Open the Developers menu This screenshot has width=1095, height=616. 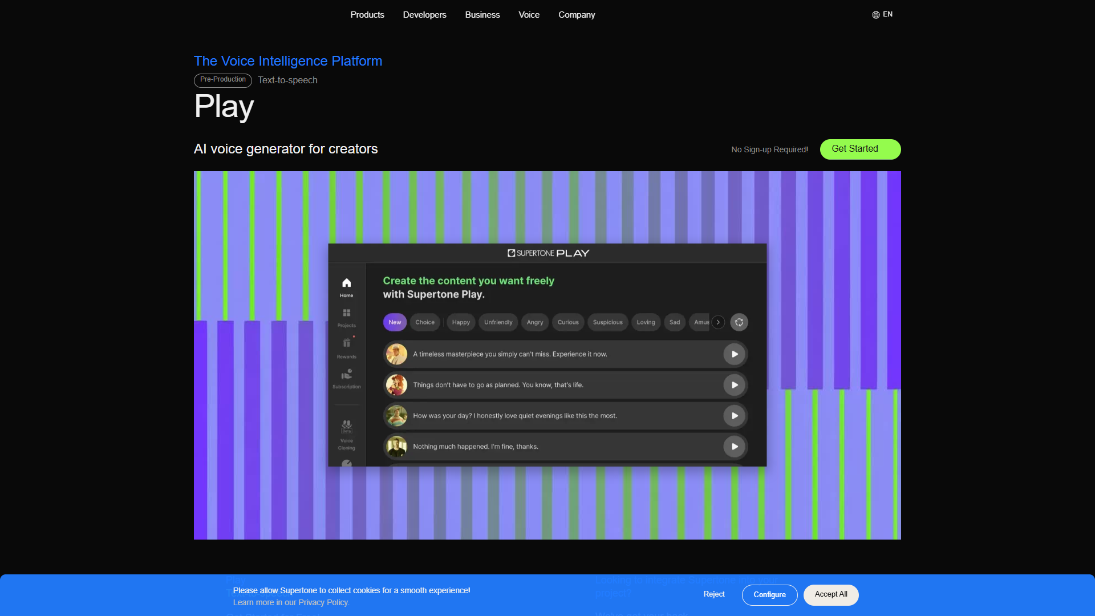pyautogui.click(x=424, y=15)
